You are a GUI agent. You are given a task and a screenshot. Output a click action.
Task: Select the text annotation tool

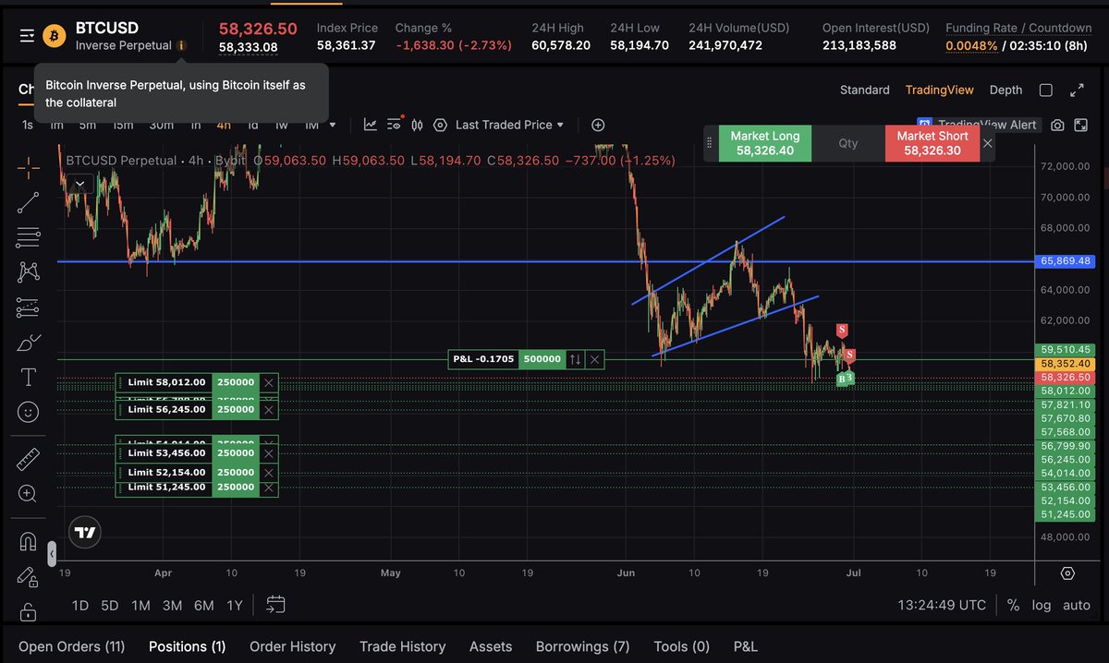point(29,377)
